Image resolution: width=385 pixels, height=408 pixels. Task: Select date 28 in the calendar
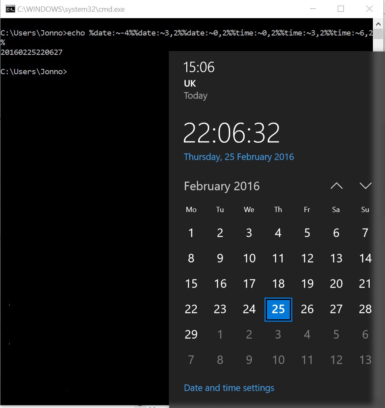click(365, 309)
